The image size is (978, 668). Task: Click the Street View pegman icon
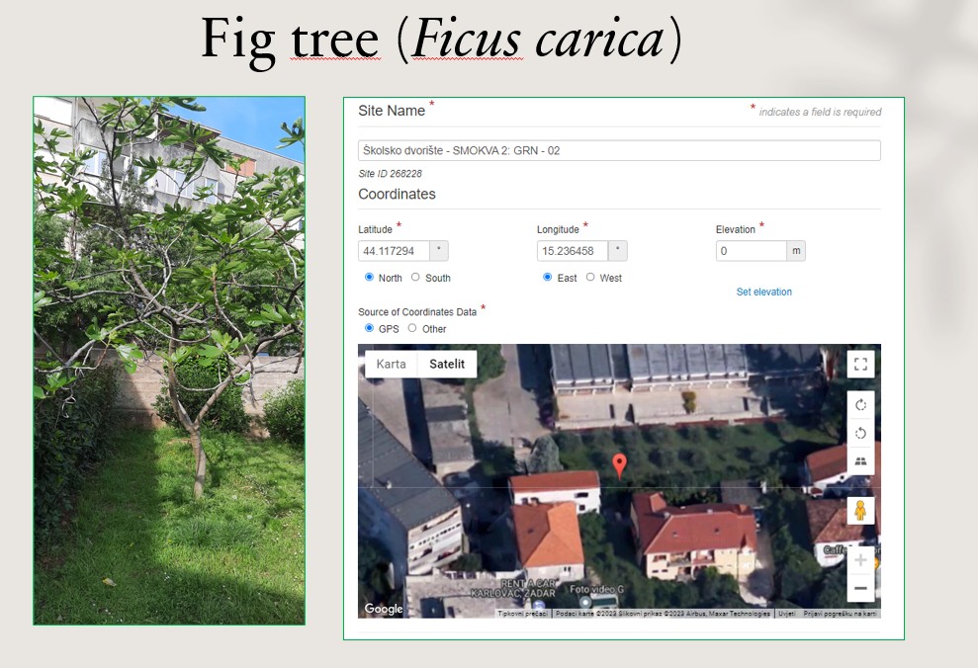[860, 510]
